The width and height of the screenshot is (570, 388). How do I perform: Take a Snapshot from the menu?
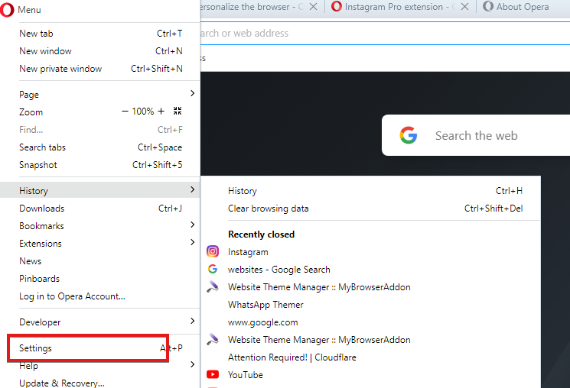click(100, 165)
